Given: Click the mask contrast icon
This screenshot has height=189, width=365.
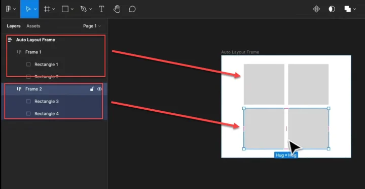Looking at the screenshot, I should coord(332,9).
